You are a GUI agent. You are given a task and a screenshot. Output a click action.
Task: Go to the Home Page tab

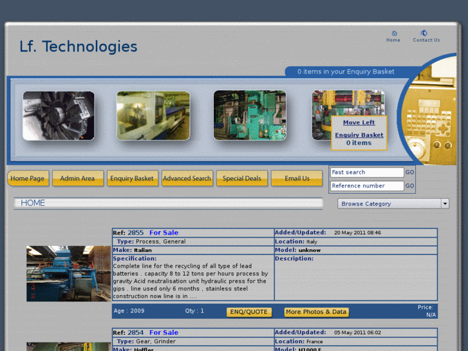coord(28,178)
